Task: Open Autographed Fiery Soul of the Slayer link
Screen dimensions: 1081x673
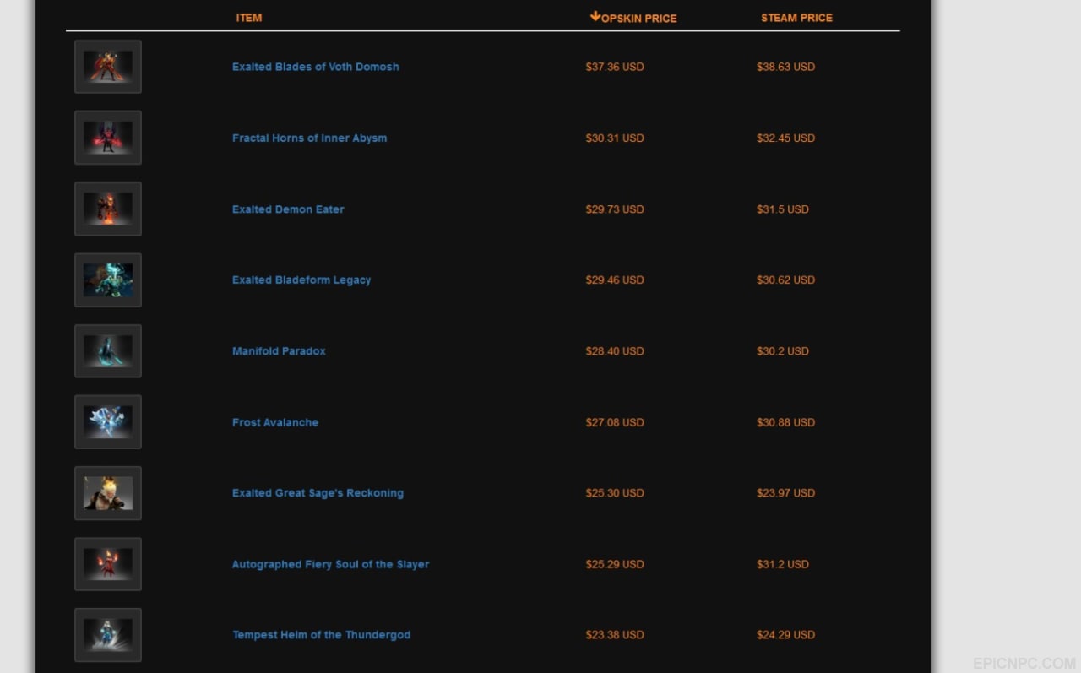Action: point(331,564)
